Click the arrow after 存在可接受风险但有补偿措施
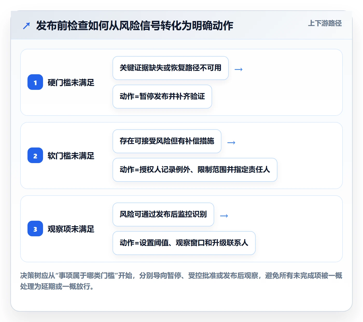363x322 pixels. [x=231, y=143]
